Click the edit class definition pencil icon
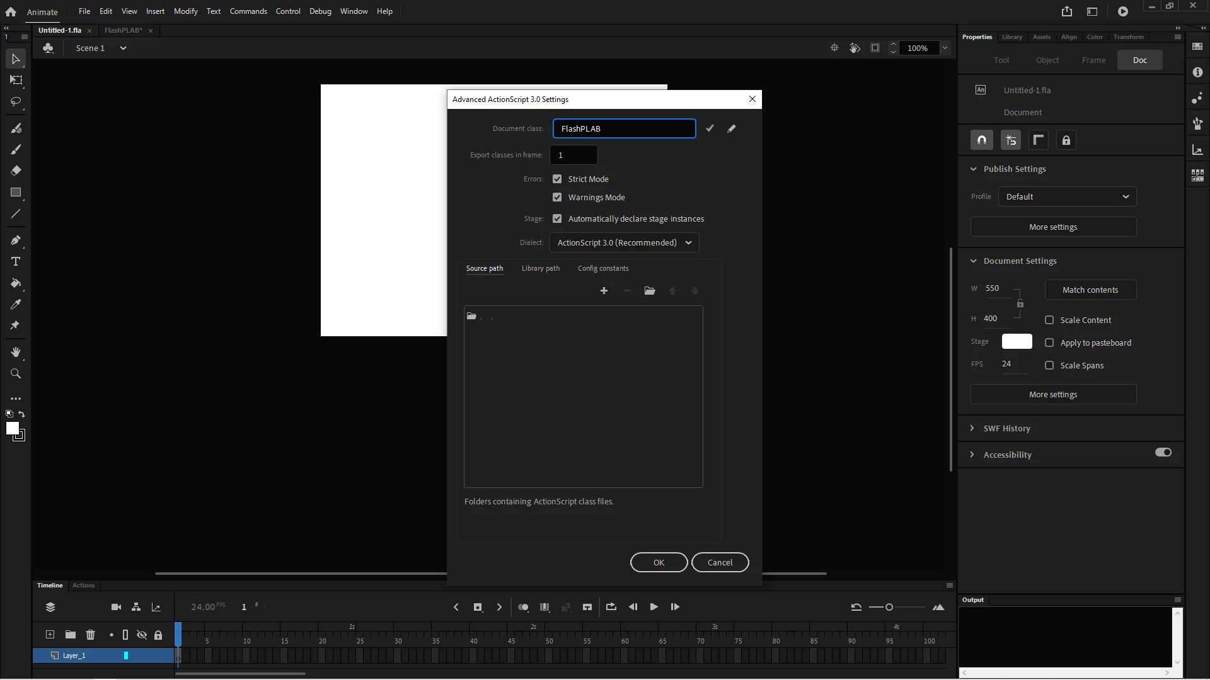This screenshot has height=680, width=1210. 731,128
